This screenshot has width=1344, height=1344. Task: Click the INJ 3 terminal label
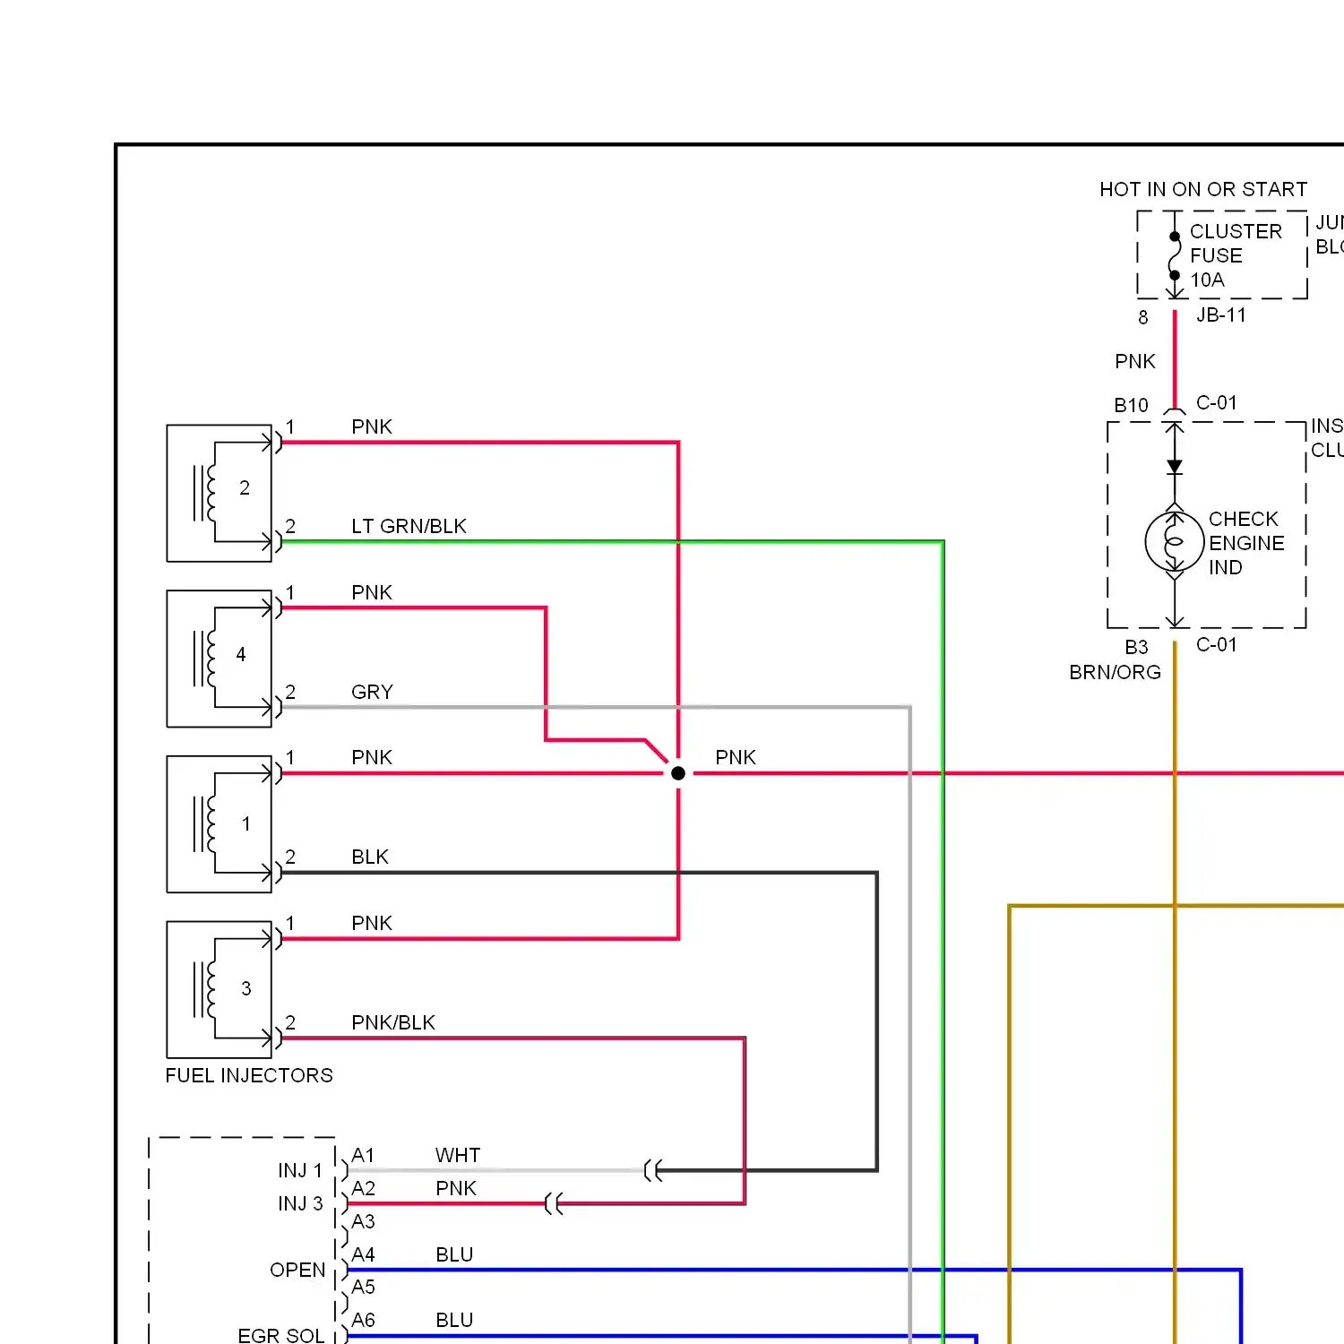click(300, 1204)
